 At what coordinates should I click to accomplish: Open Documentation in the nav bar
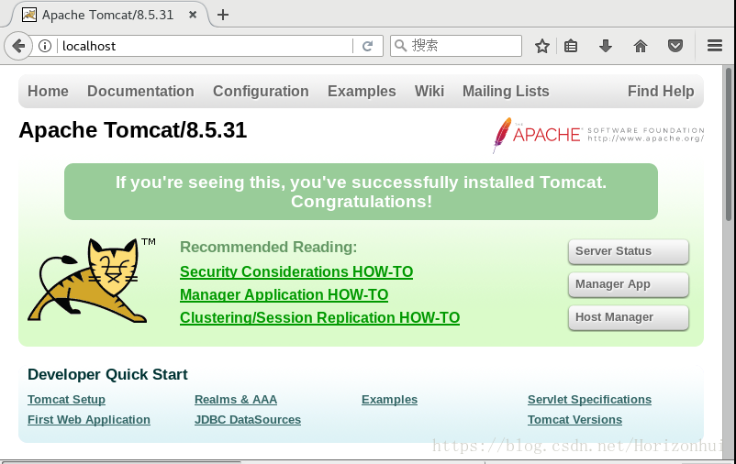pos(140,91)
